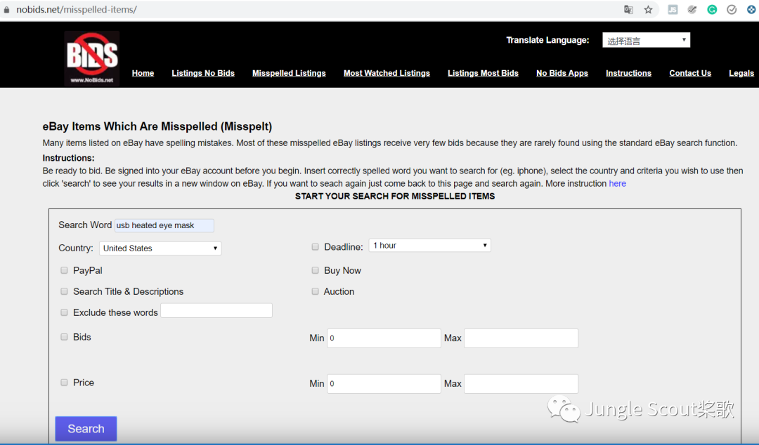Tick the Auction checkbox

click(x=315, y=291)
